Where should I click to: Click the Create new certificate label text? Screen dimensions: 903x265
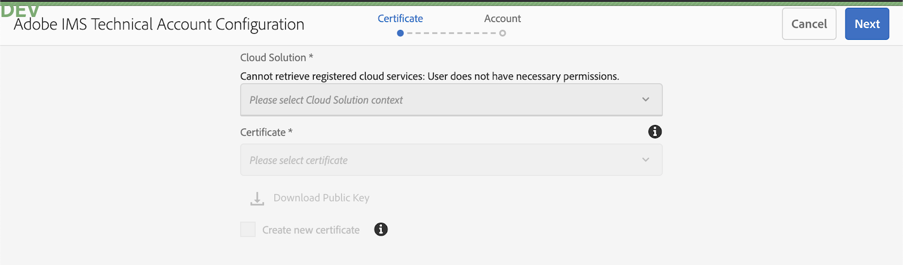click(311, 230)
